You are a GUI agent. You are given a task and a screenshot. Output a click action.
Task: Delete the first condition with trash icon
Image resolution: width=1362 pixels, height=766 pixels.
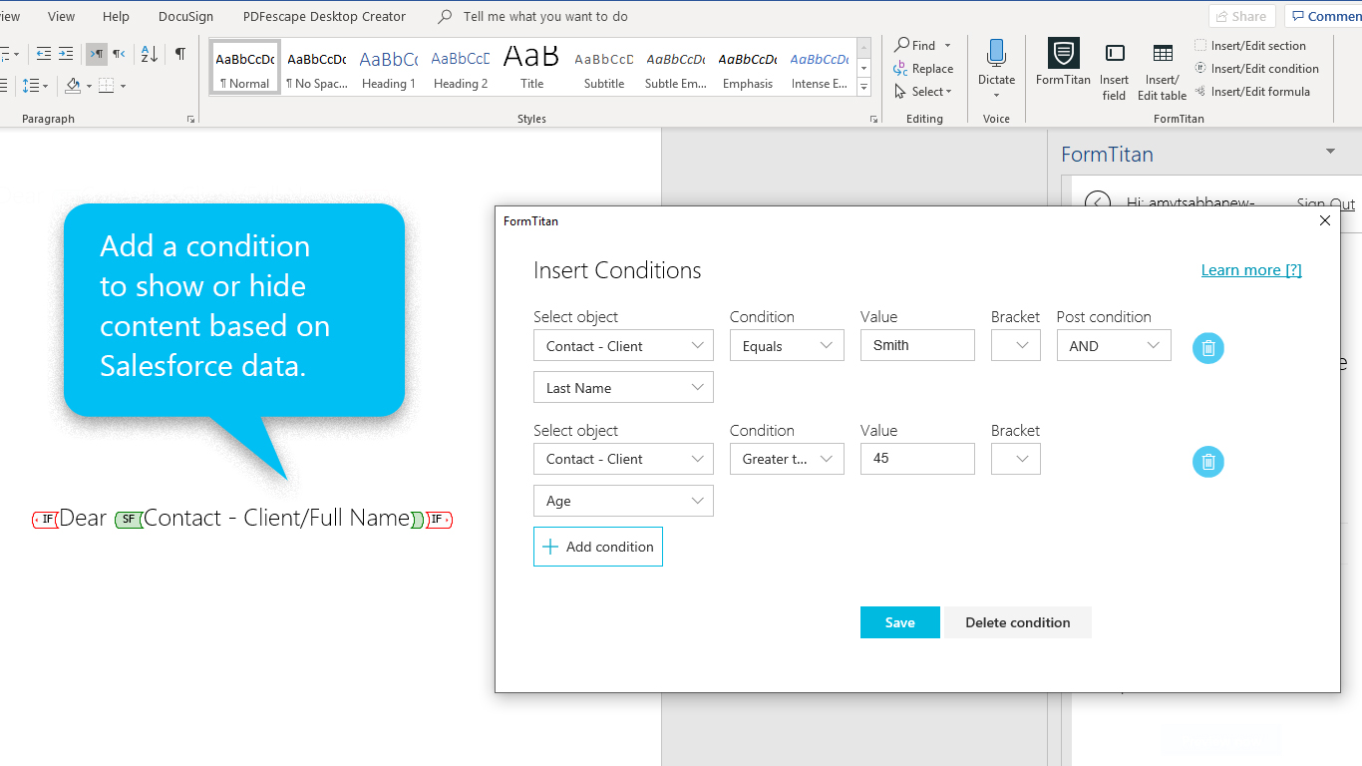click(1208, 348)
